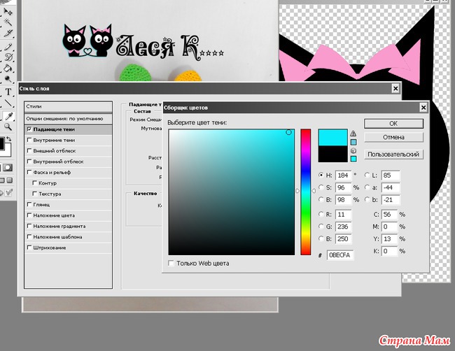This screenshot has height=351, width=455.
Task: Select the Paint Bucket tool
Action: click(8, 69)
